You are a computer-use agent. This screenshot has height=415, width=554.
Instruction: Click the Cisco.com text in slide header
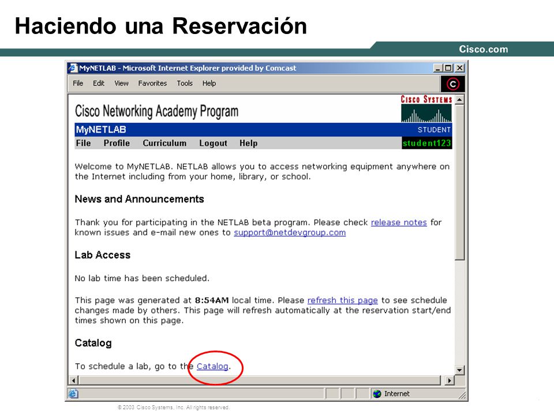[484, 49]
